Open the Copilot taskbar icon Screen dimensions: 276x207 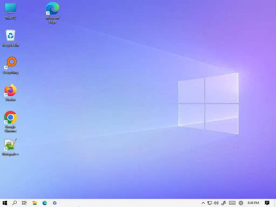click(x=55, y=203)
